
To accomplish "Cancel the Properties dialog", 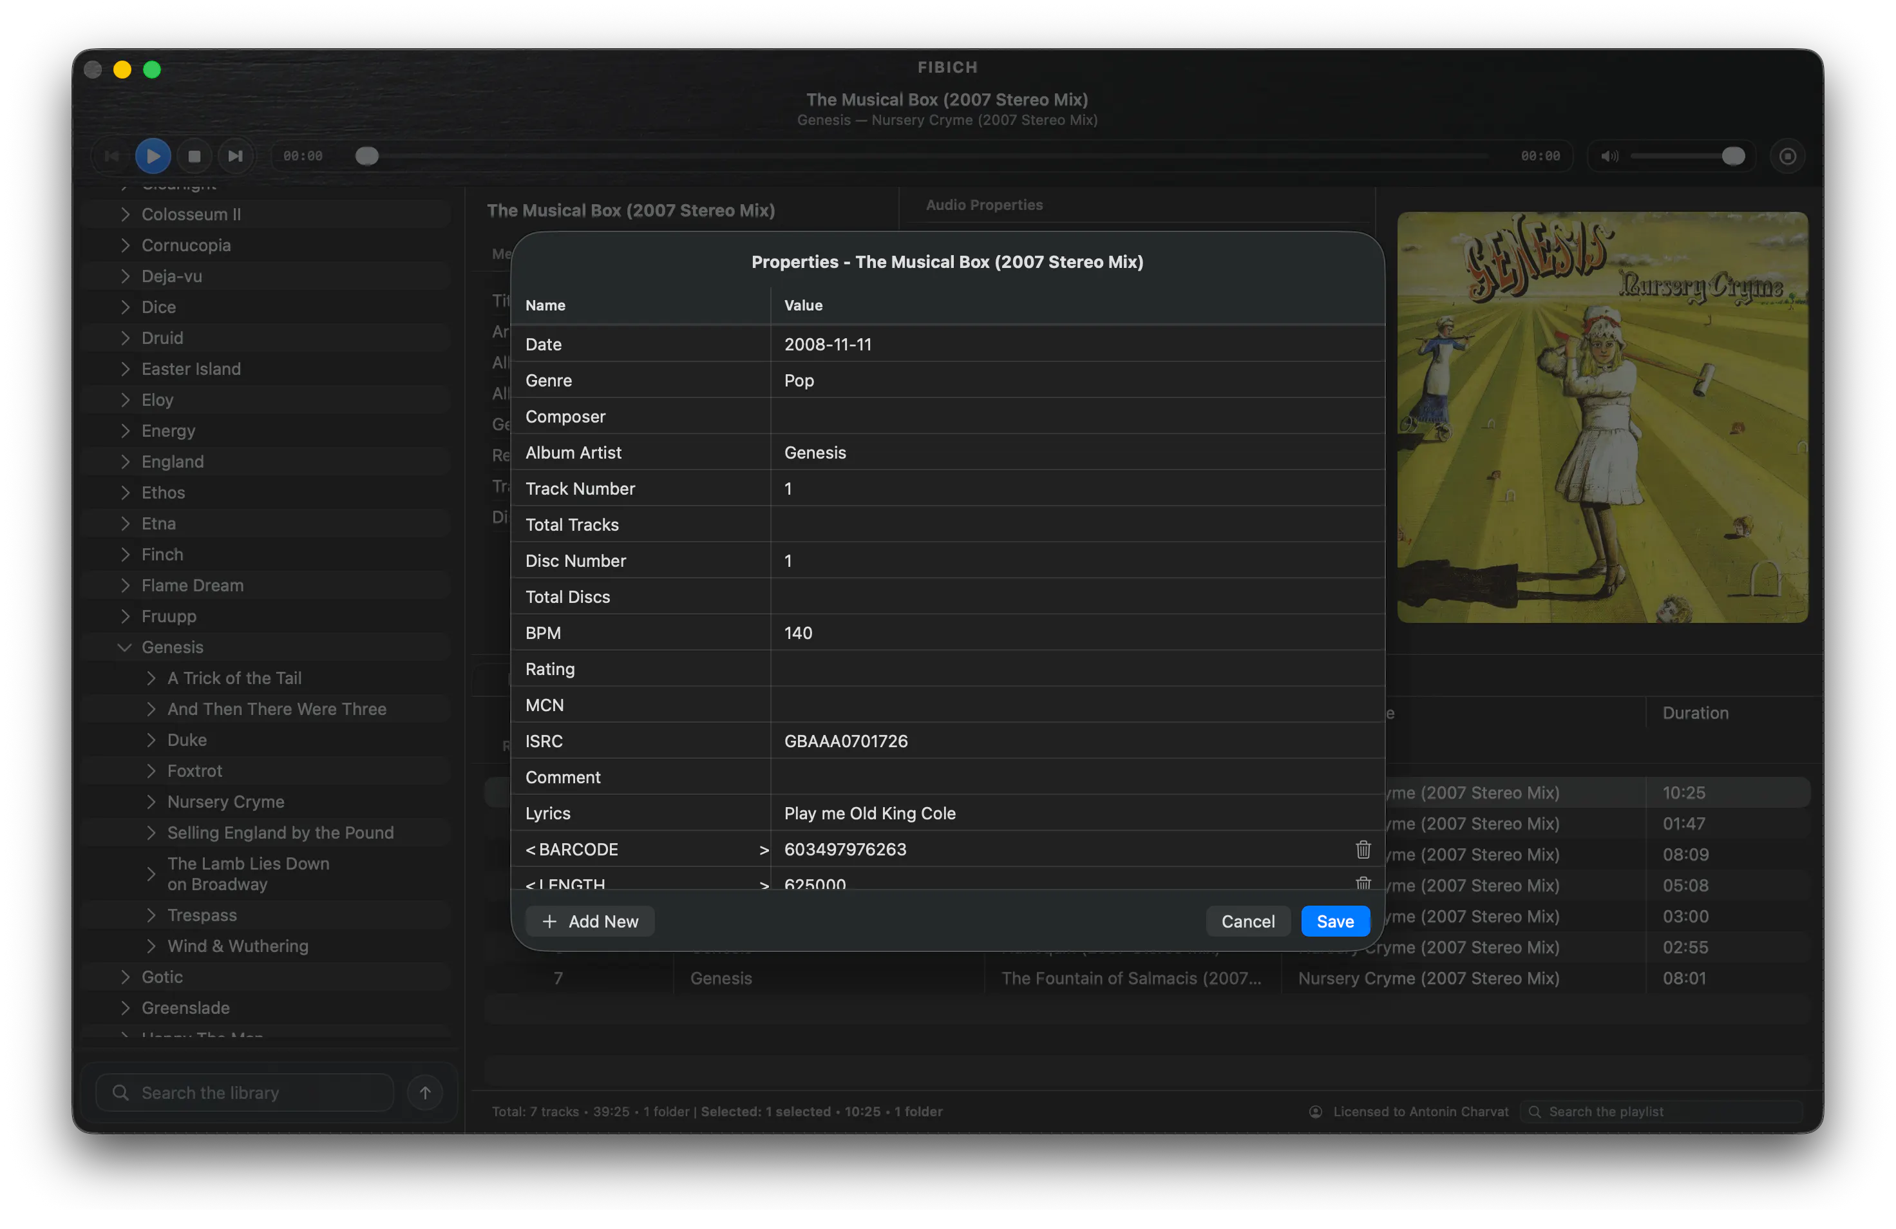I will click(1247, 921).
